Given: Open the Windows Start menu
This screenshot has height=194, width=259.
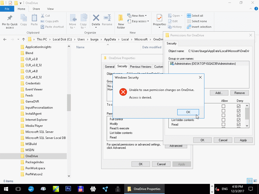Looking at the screenshot, I should point(6,189).
